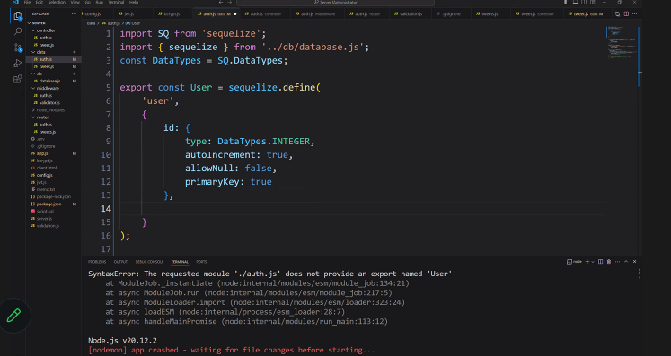671x356 pixels.
Task: Open the Source Control view
Action: click(18, 48)
